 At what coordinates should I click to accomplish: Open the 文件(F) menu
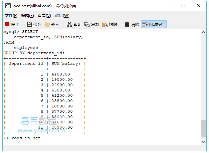pyautogui.click(x=11, y=16)
